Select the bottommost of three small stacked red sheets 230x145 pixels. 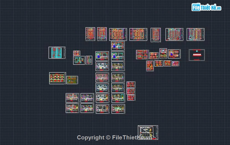[131, 97]
